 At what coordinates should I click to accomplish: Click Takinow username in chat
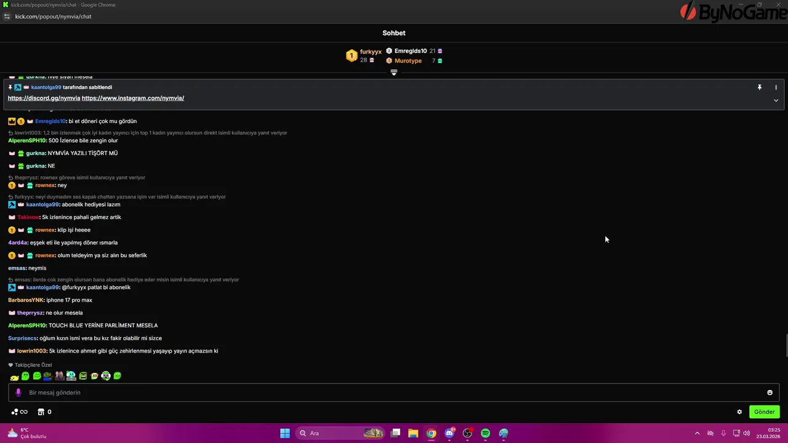tap(28, 217)
